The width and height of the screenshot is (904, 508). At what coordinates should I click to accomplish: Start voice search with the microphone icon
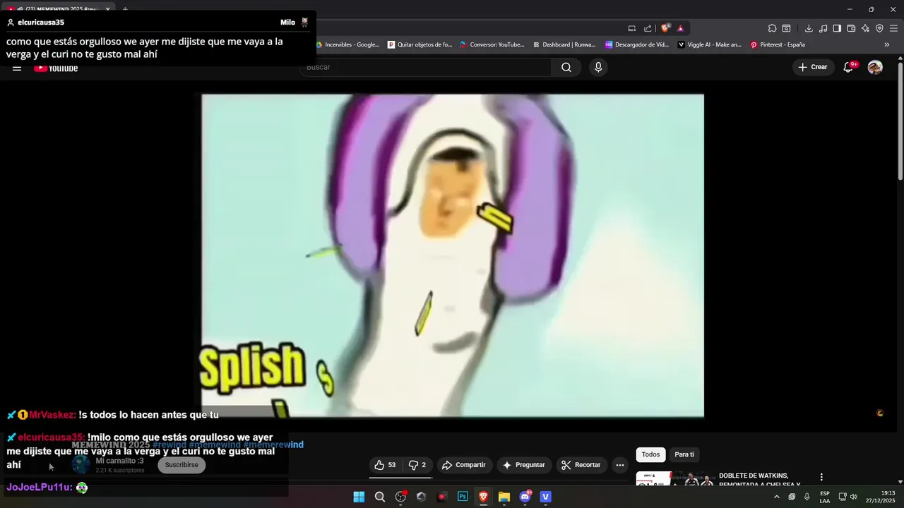[x=598, y=67]
